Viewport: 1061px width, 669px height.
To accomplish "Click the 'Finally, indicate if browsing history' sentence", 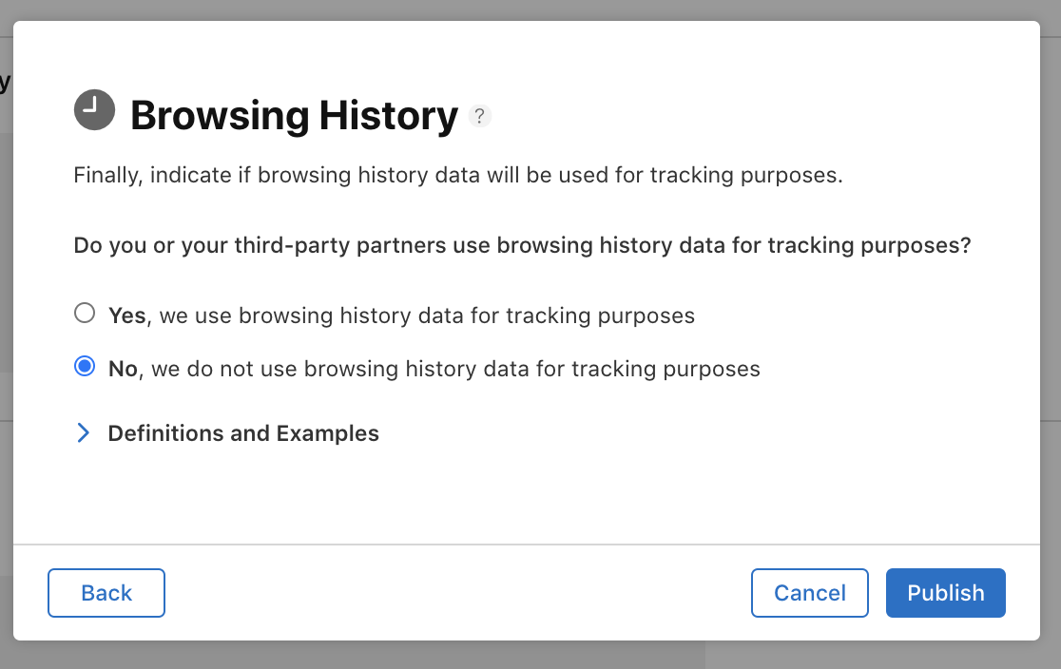I will (x=458, y=175).
